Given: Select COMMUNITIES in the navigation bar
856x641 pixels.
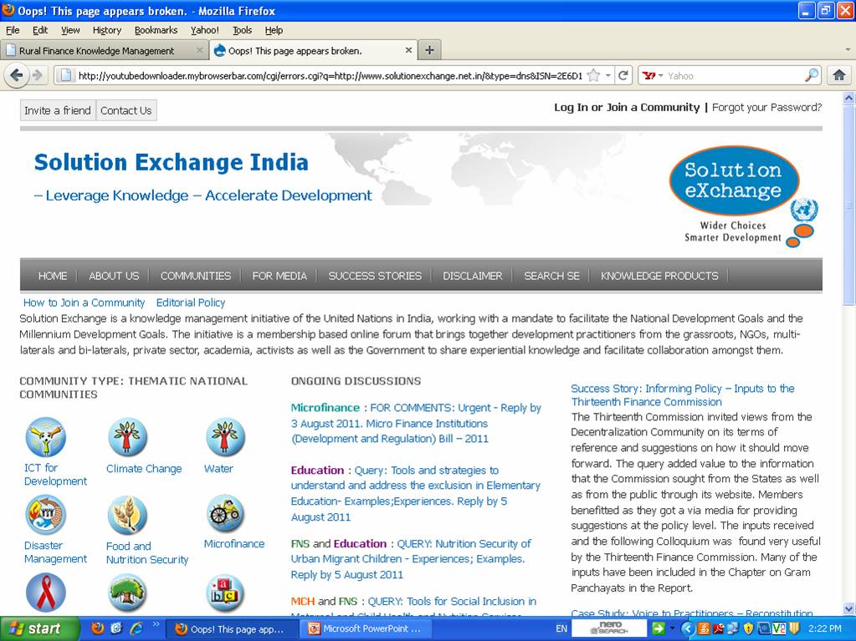Looking at the screenshot, I should point(196,276).
